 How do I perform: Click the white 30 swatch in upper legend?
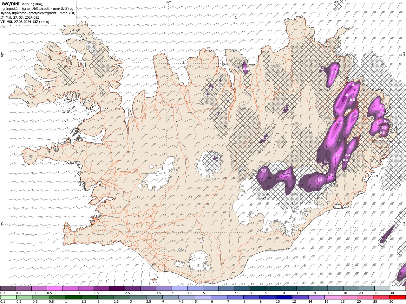pos(398,288)
